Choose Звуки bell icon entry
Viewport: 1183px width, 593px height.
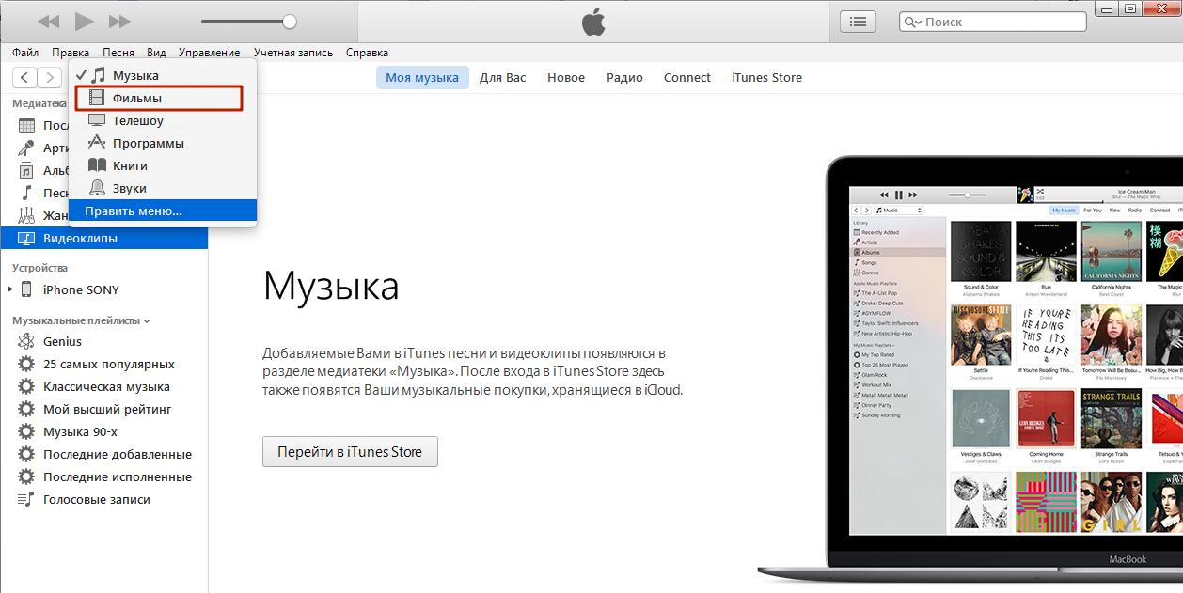97,188
